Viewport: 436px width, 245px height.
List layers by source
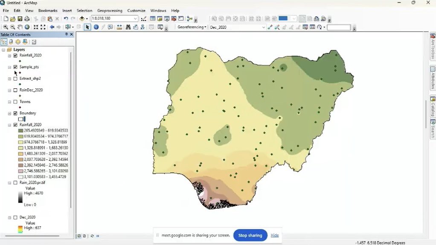(11, 42)
